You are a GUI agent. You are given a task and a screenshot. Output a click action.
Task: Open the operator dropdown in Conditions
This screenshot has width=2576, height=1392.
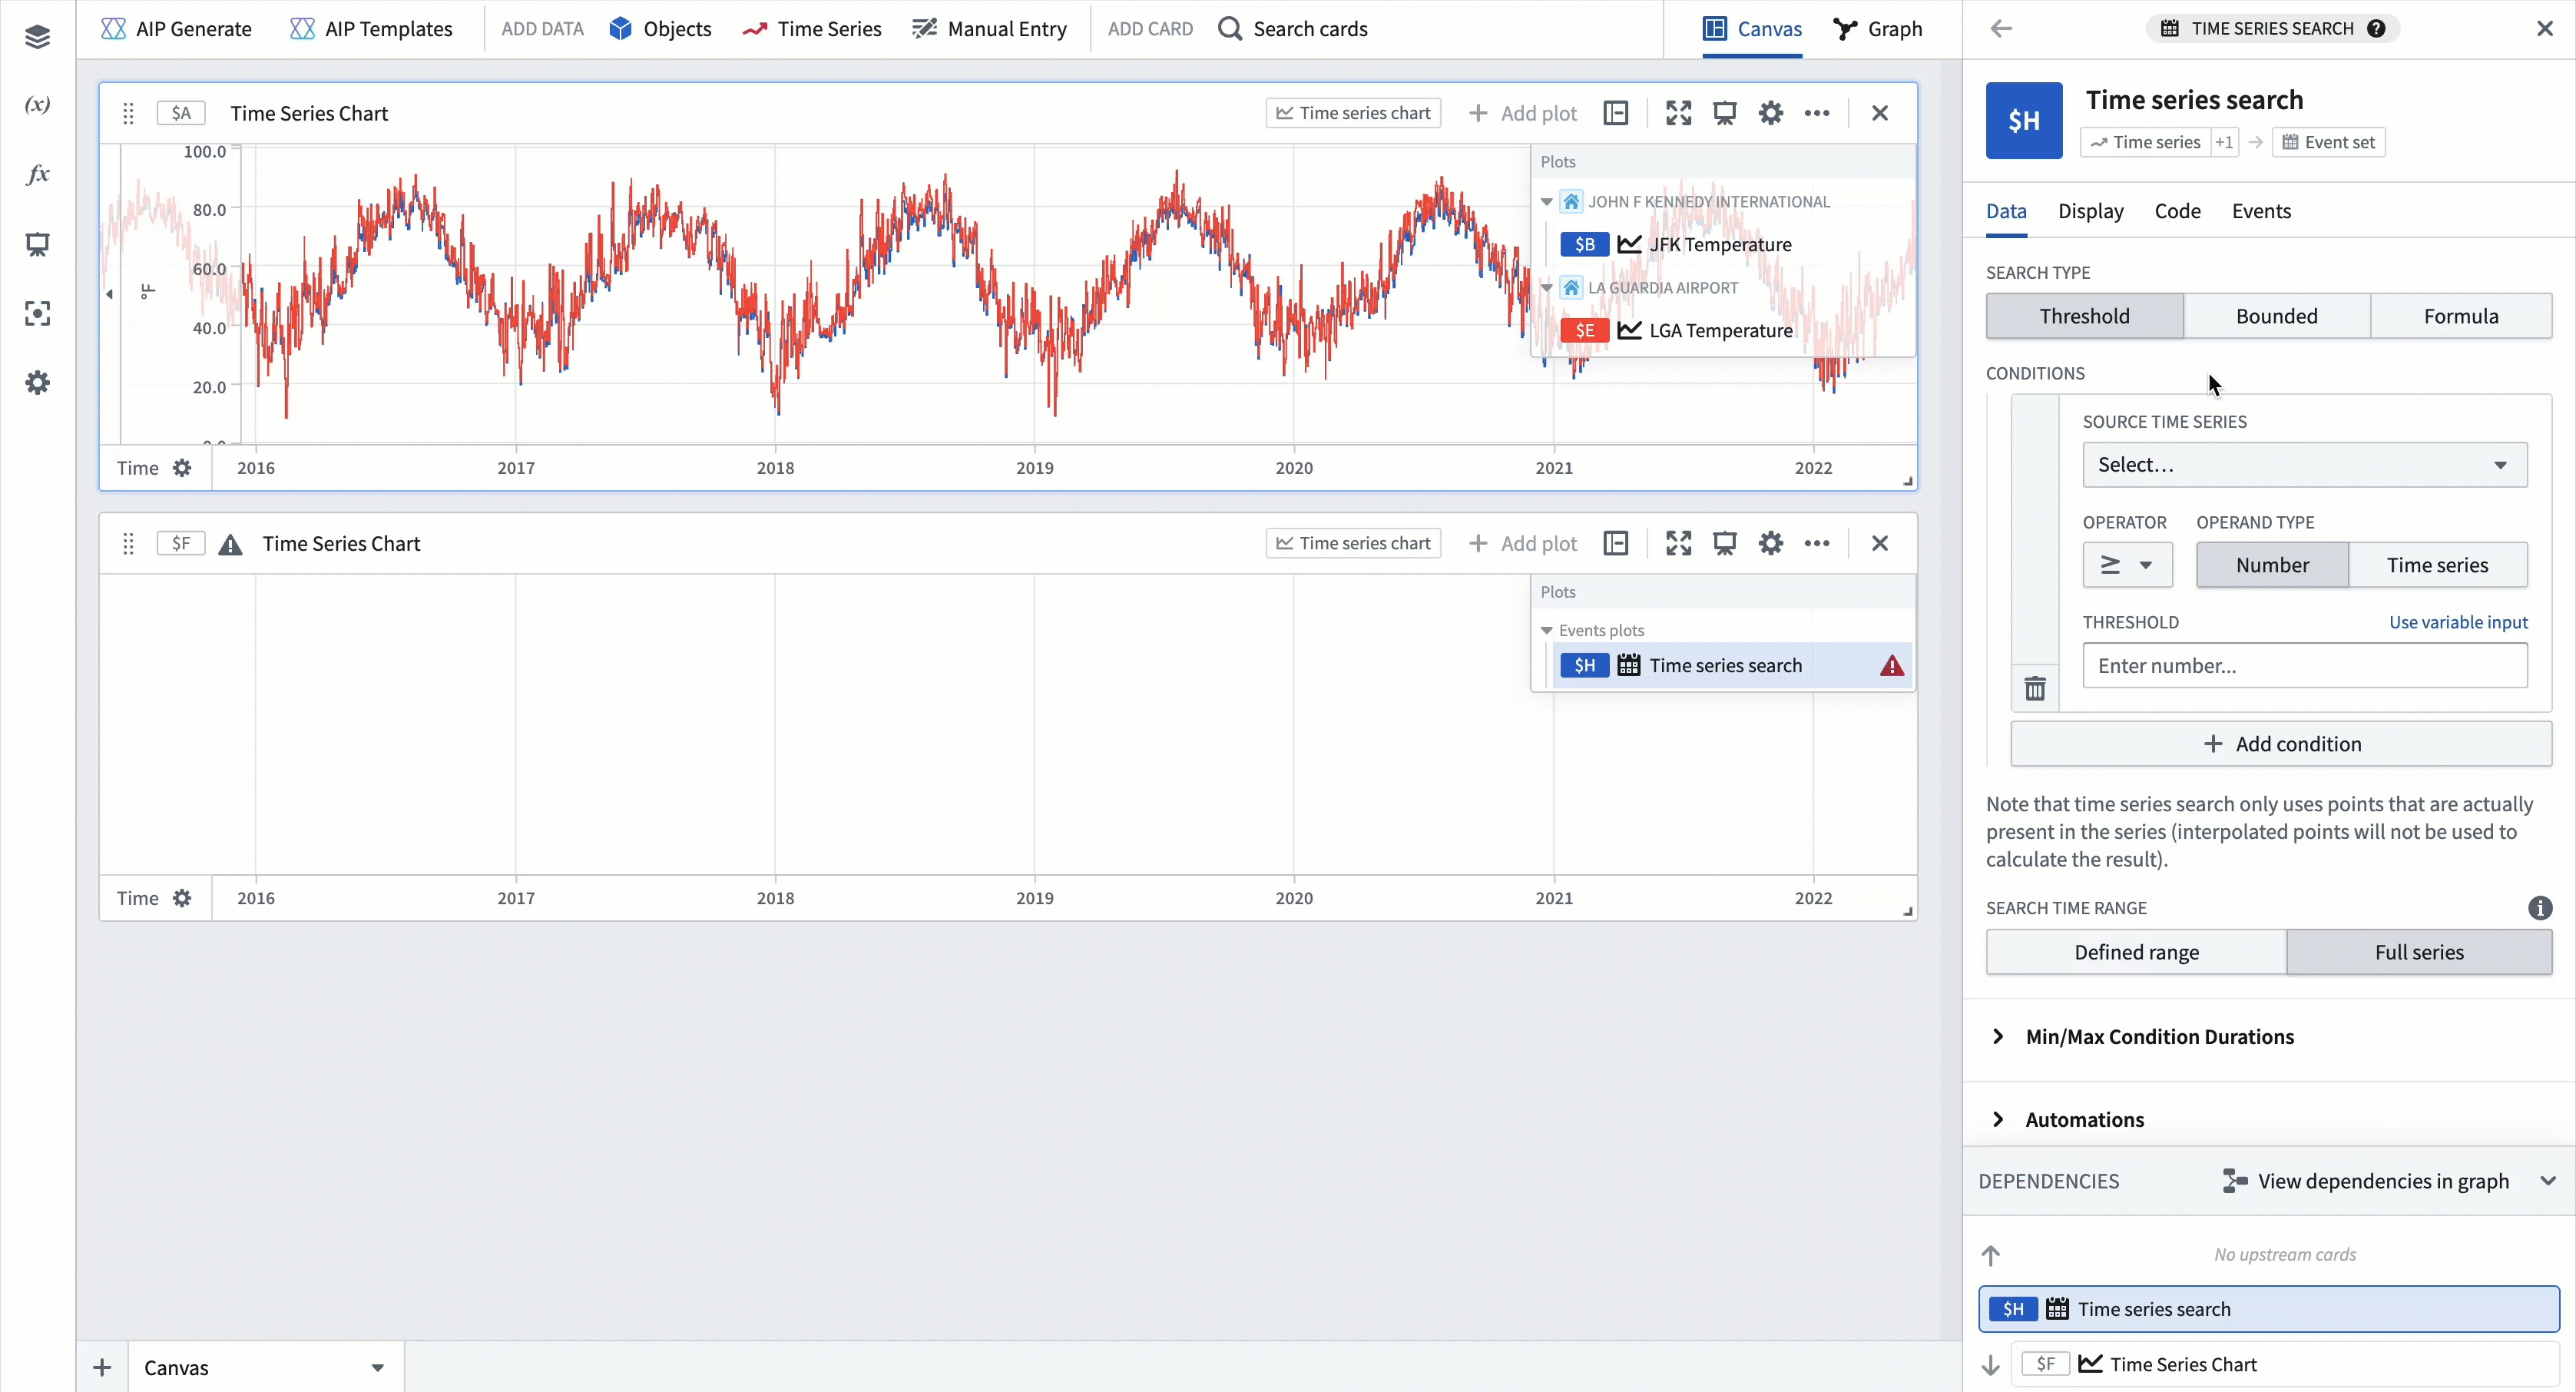point(2127,565)
